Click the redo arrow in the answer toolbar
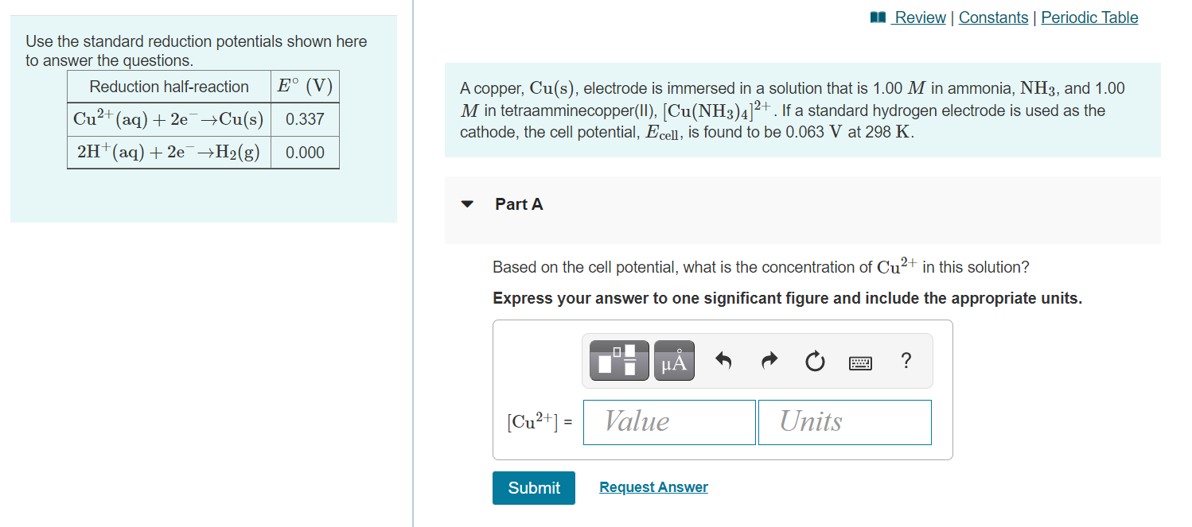 (x=769, y=359)
